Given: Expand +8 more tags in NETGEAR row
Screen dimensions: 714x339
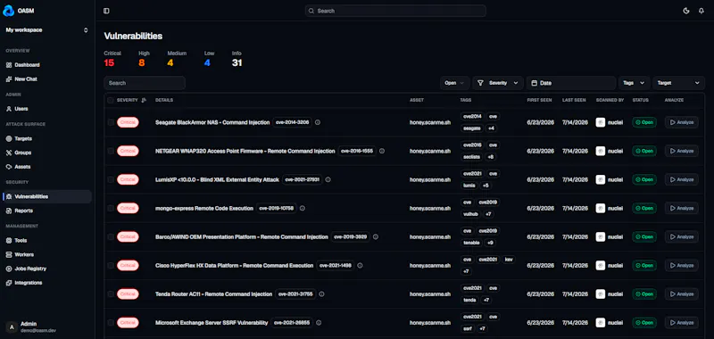Looking at the screenshot, I should point(490,157).
